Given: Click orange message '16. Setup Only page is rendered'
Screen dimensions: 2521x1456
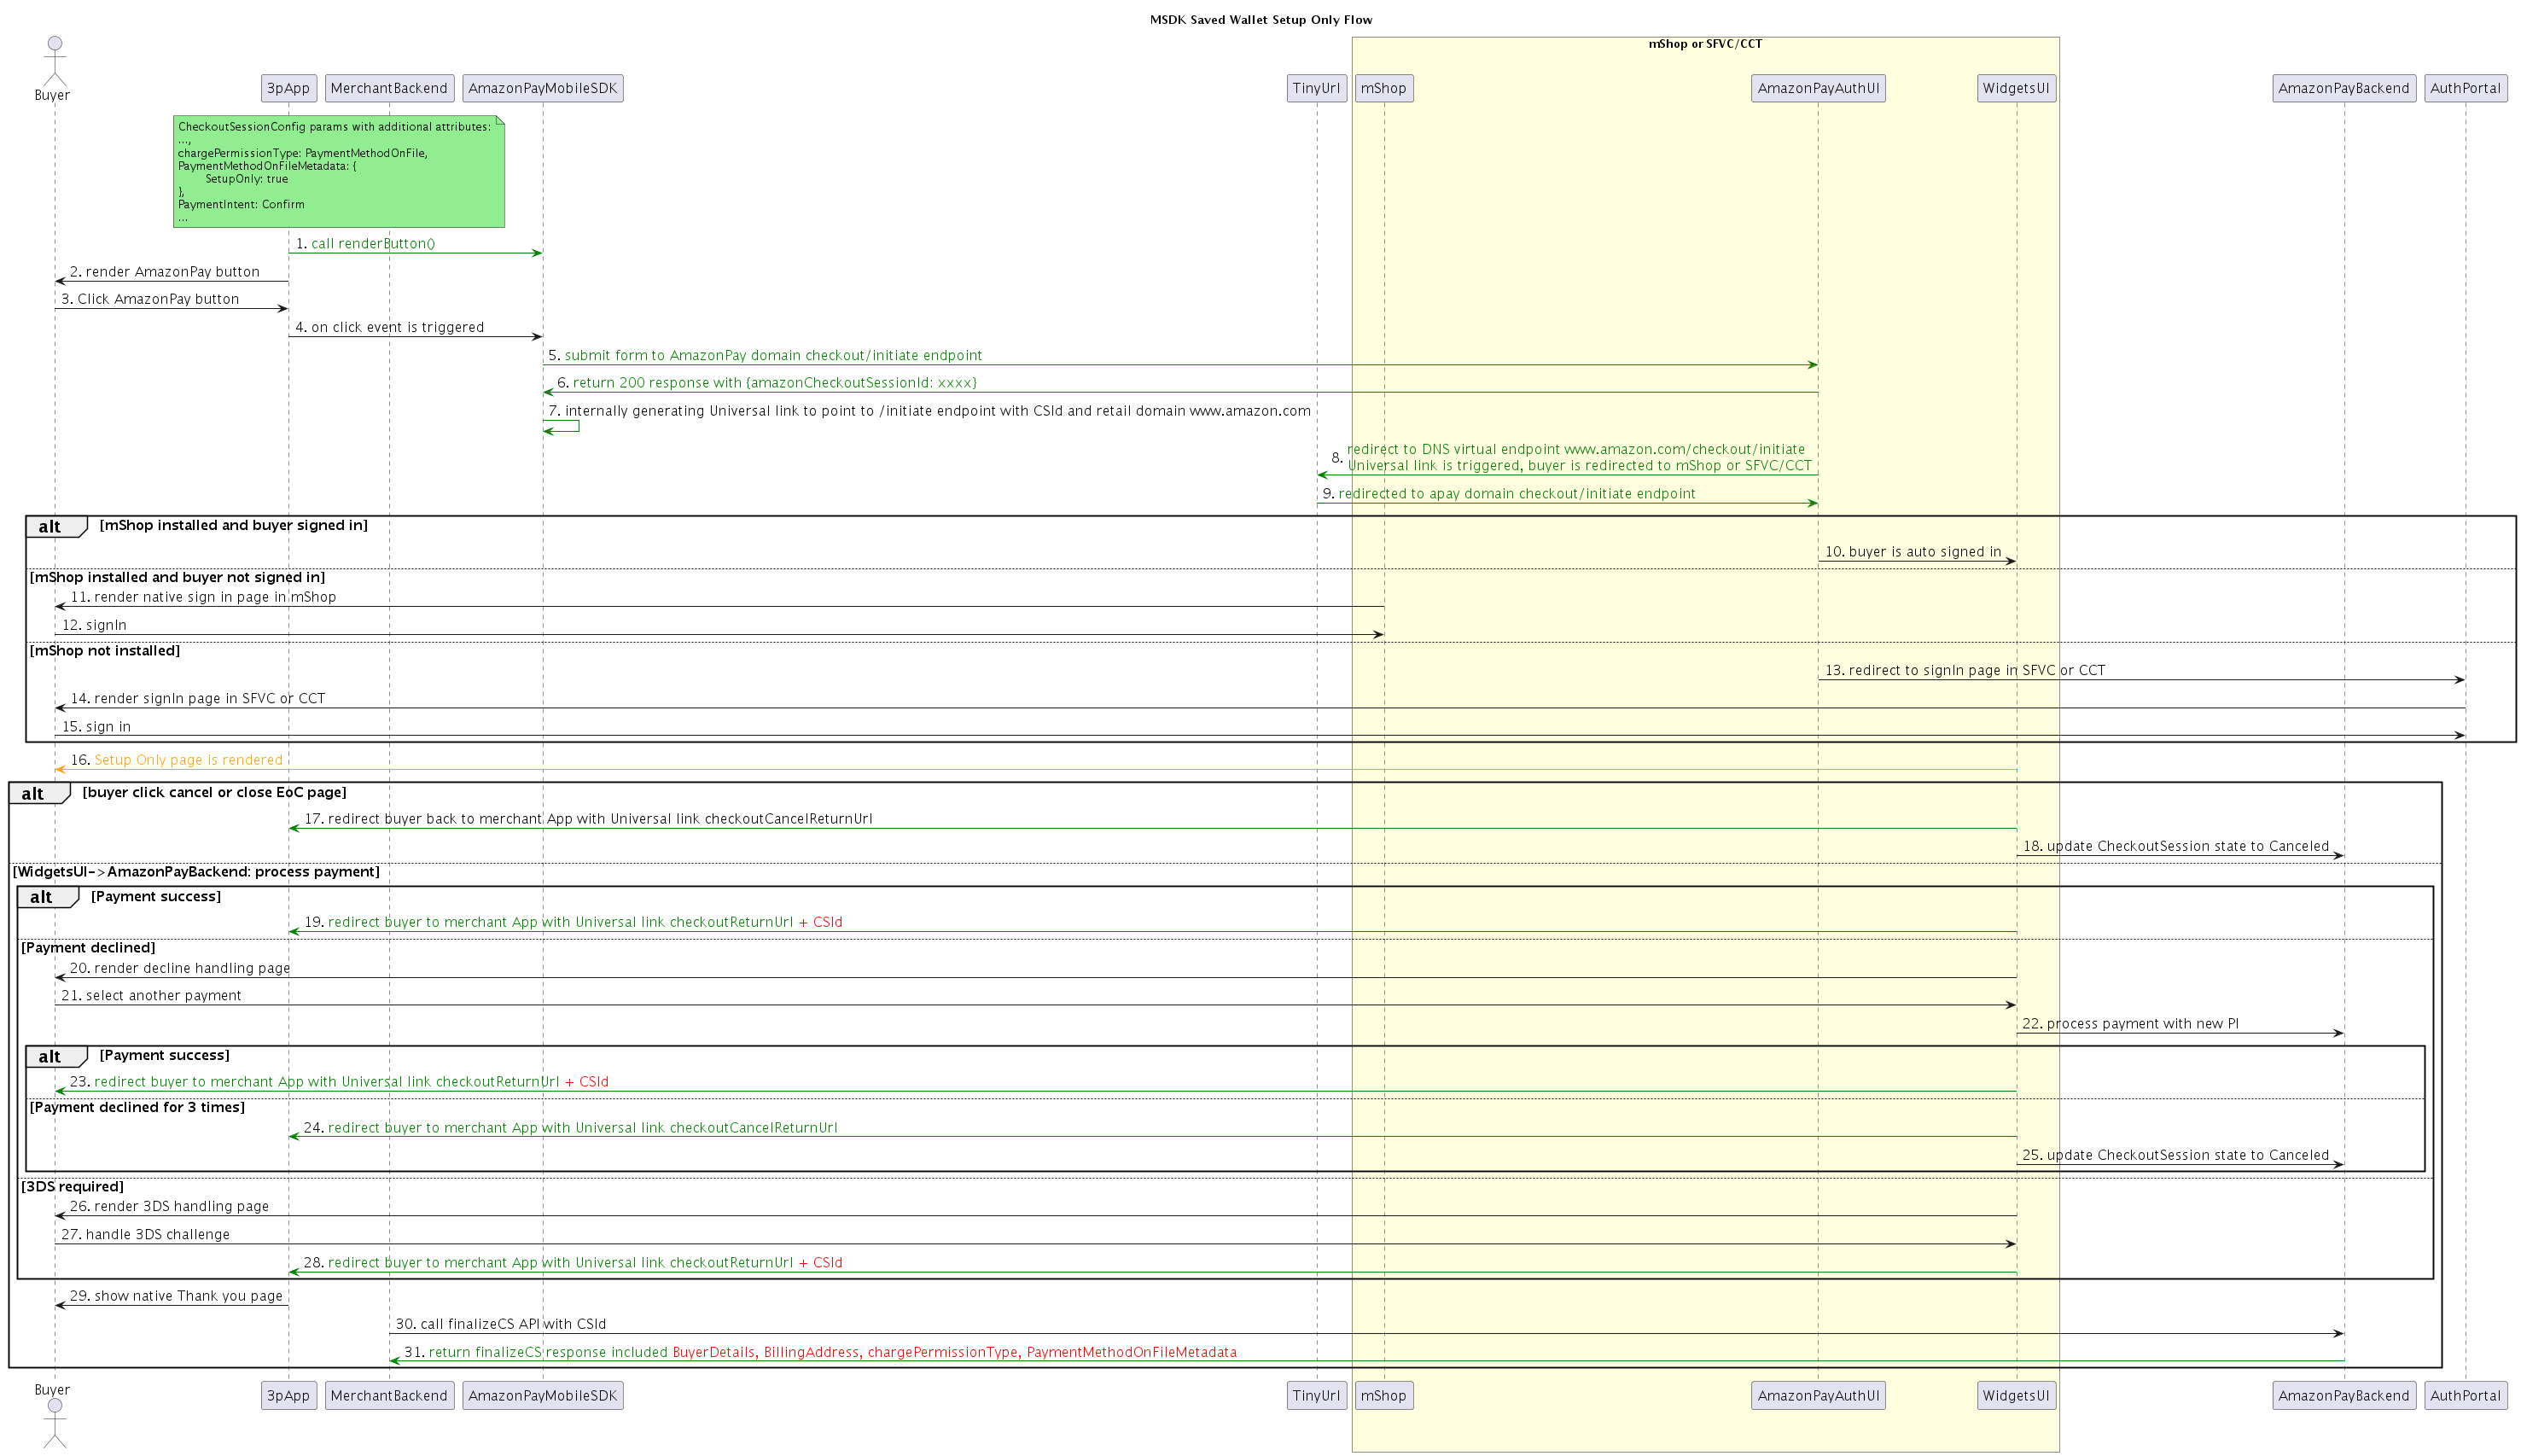Looking at the screenshot, I should [x=176, y=760].
